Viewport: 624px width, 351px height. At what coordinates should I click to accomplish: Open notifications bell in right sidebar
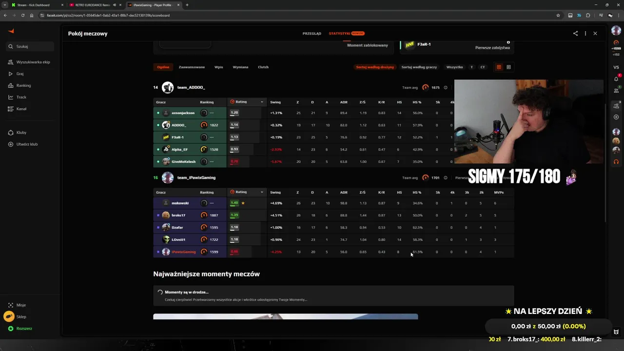[x=616, y=78]
